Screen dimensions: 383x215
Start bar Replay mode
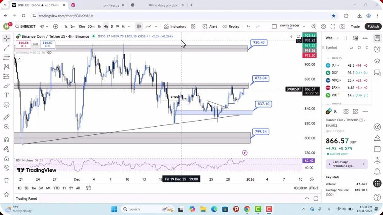[231, 26]
